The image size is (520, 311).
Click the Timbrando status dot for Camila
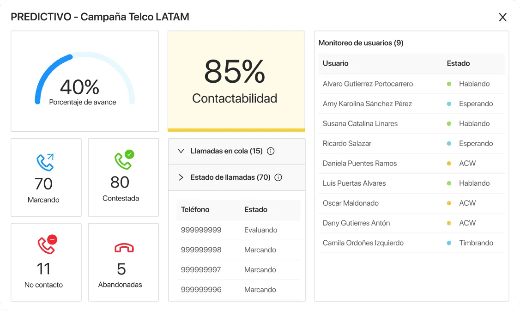click(449, 243)
